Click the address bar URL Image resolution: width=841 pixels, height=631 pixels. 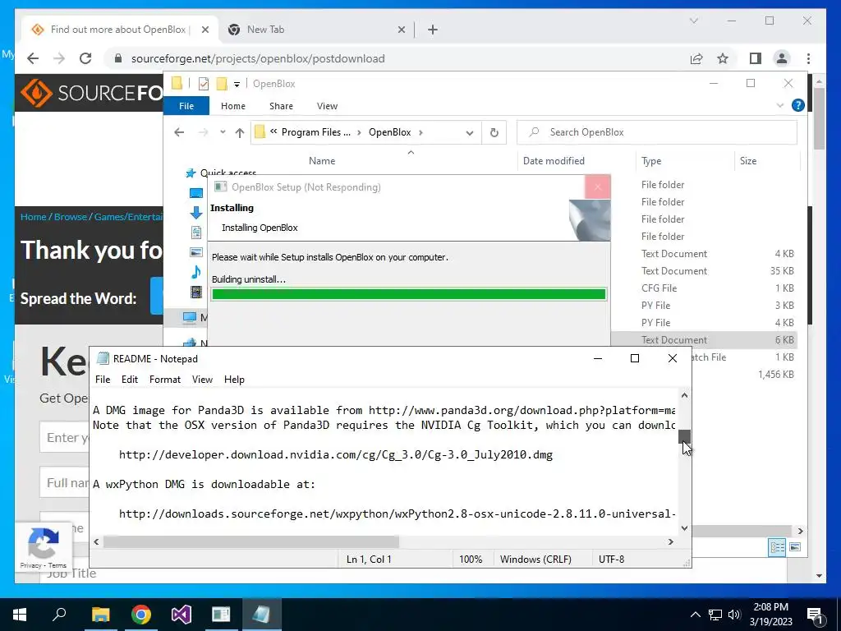click(x=258, y=58)
